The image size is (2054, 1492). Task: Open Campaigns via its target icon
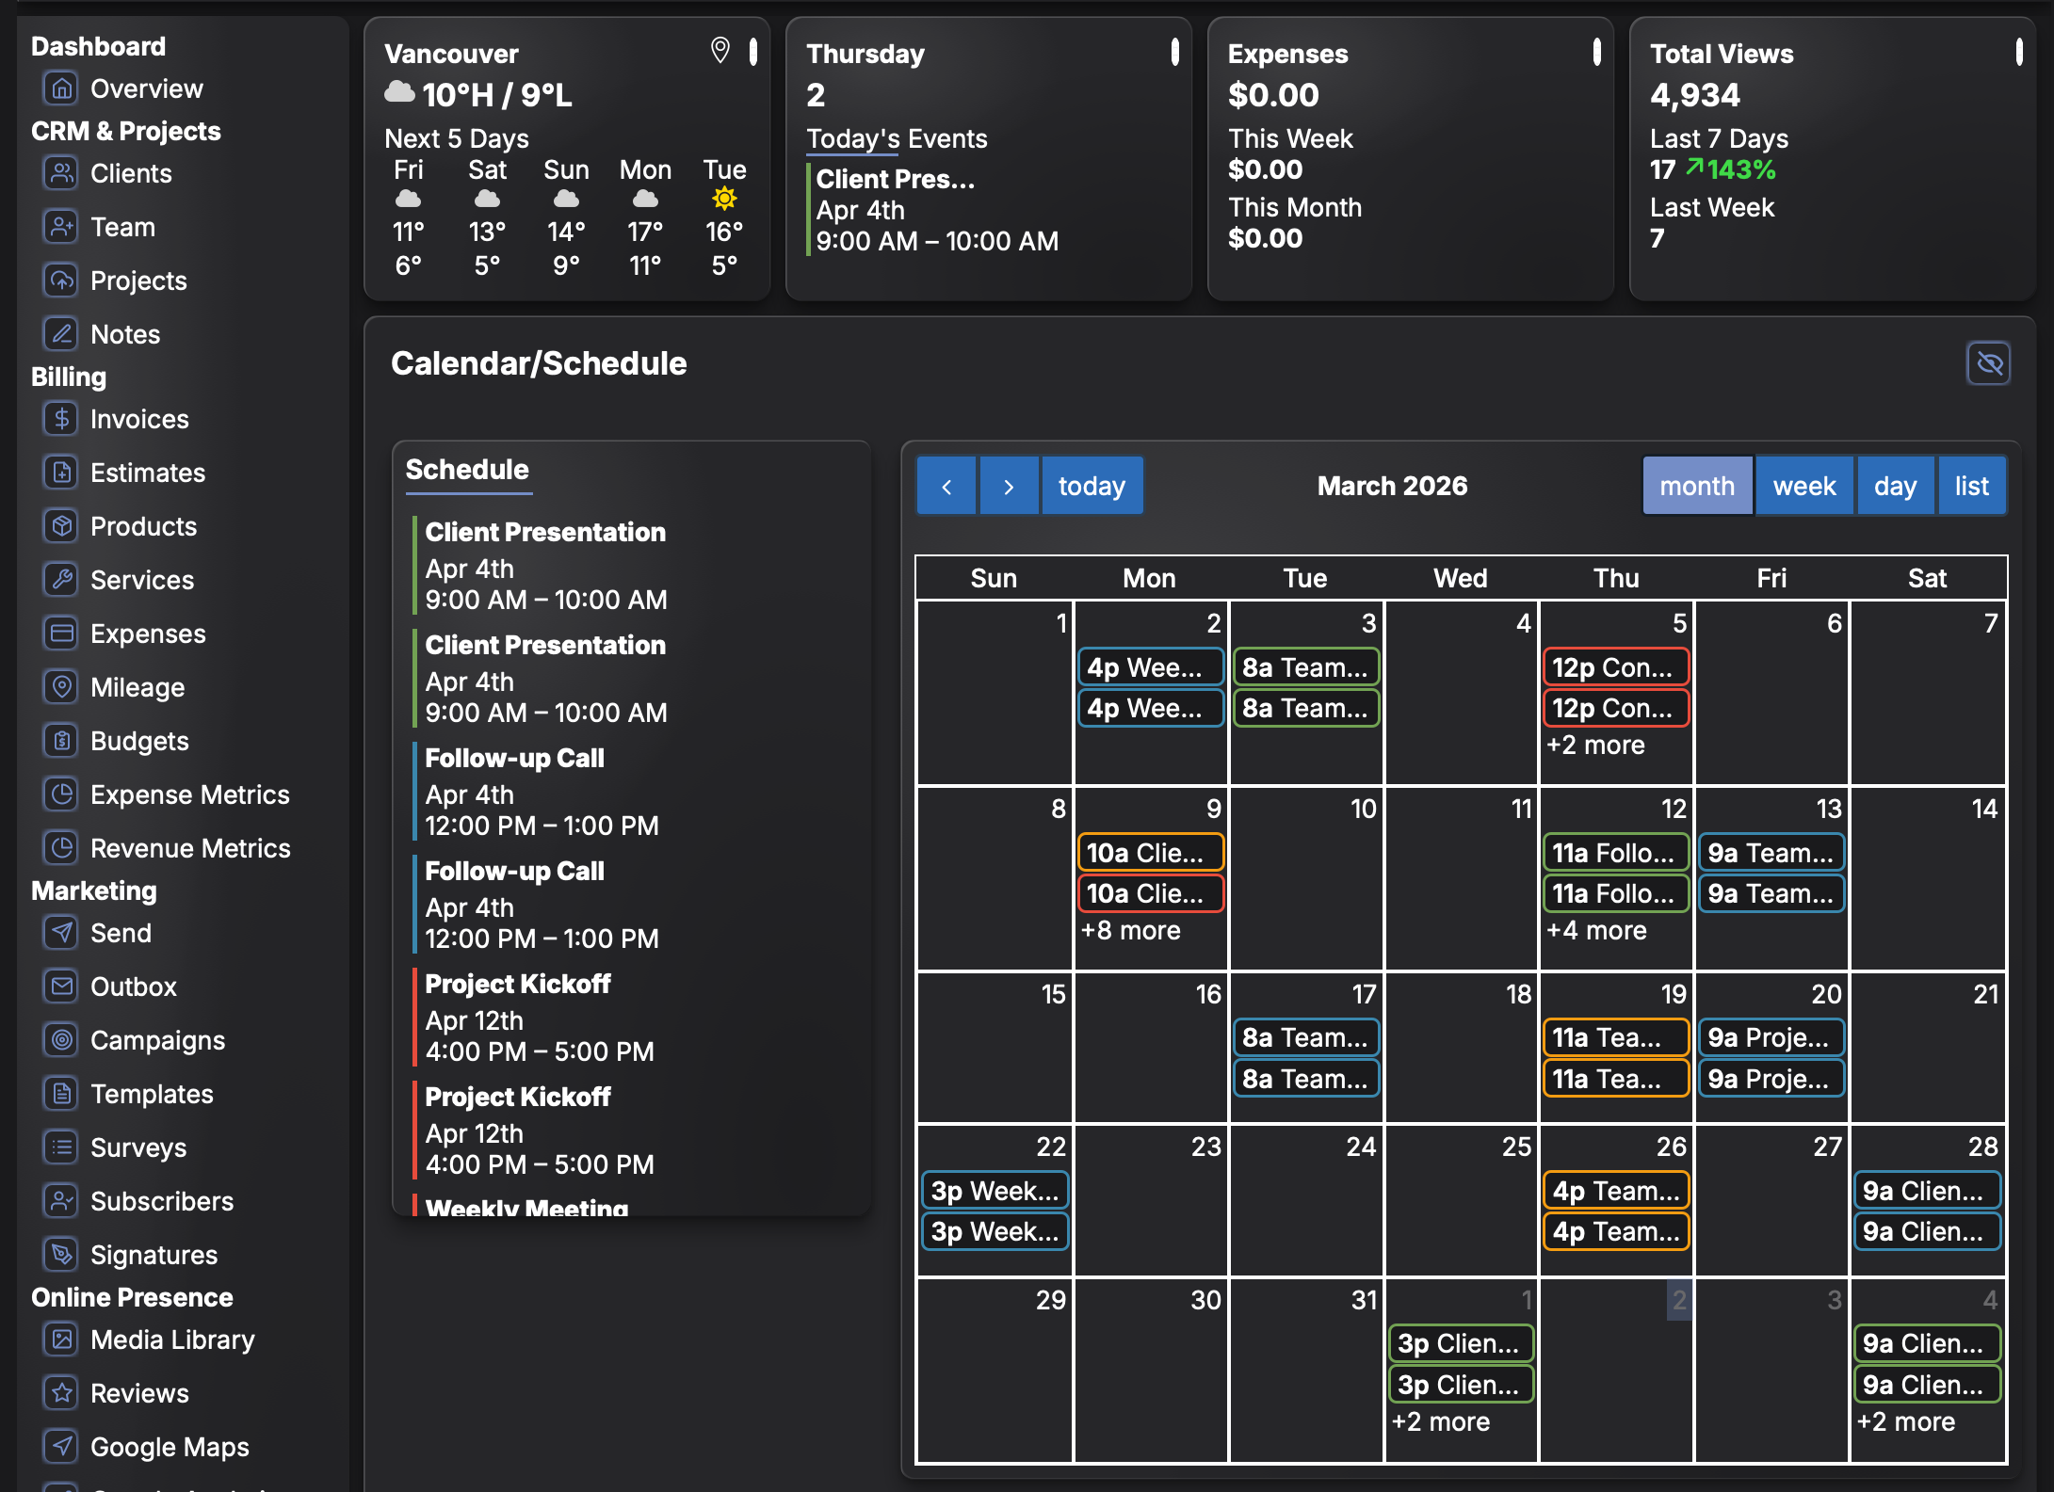(x=61, y=1040)
